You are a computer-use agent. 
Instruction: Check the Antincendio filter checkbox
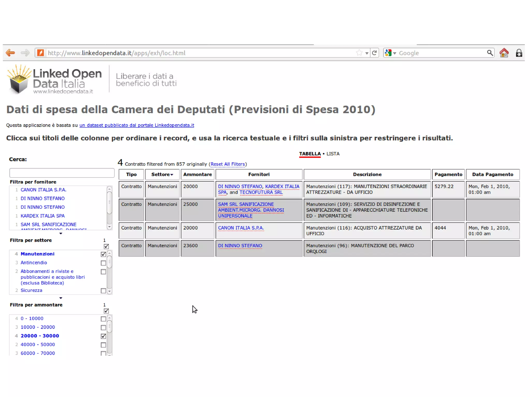[x=103, y=263]
